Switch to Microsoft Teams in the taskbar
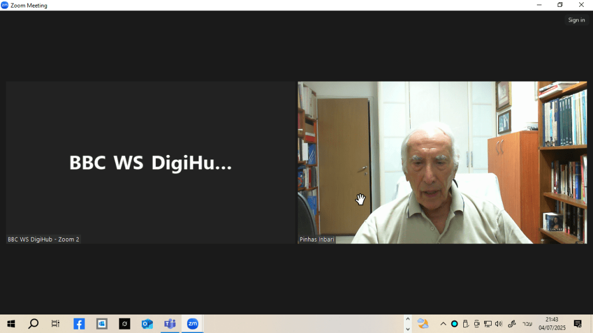 click(x=170, y=324)
